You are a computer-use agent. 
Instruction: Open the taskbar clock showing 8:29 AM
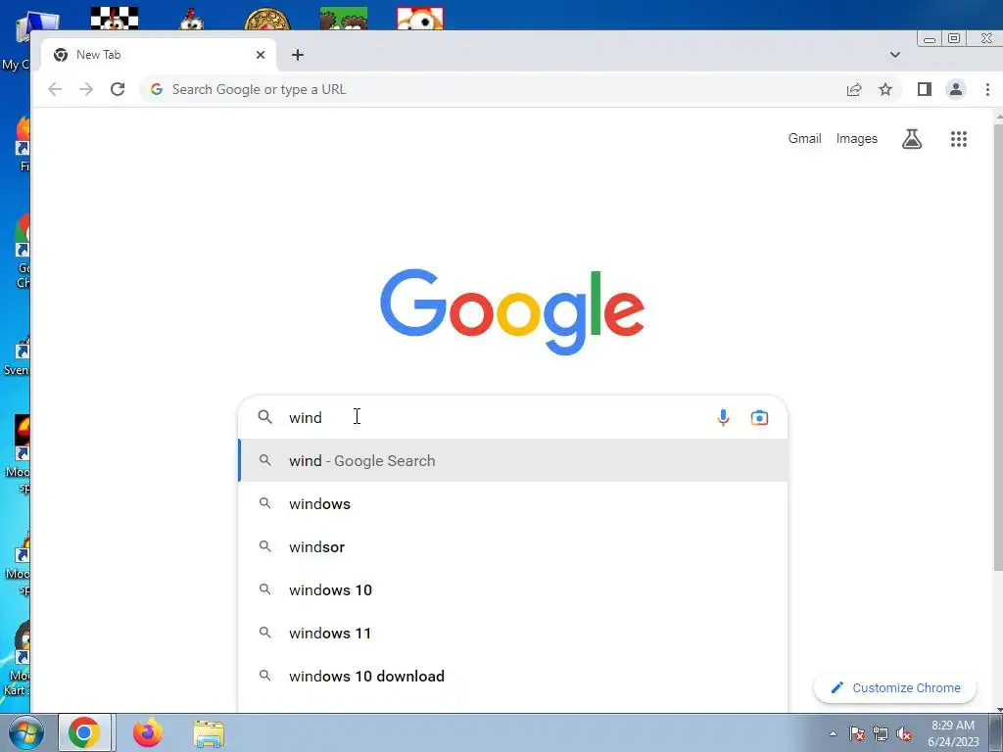953,733
